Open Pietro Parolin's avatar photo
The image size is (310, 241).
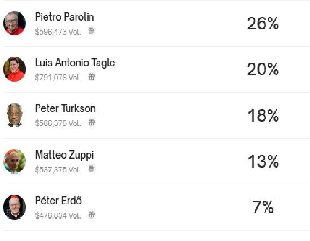pos(15,23)
